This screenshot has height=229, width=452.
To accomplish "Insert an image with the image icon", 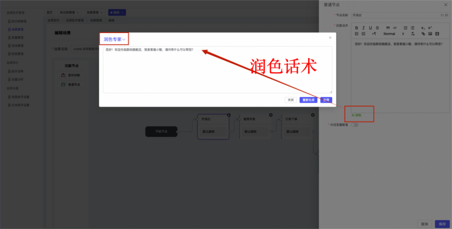I will [430, 34].
